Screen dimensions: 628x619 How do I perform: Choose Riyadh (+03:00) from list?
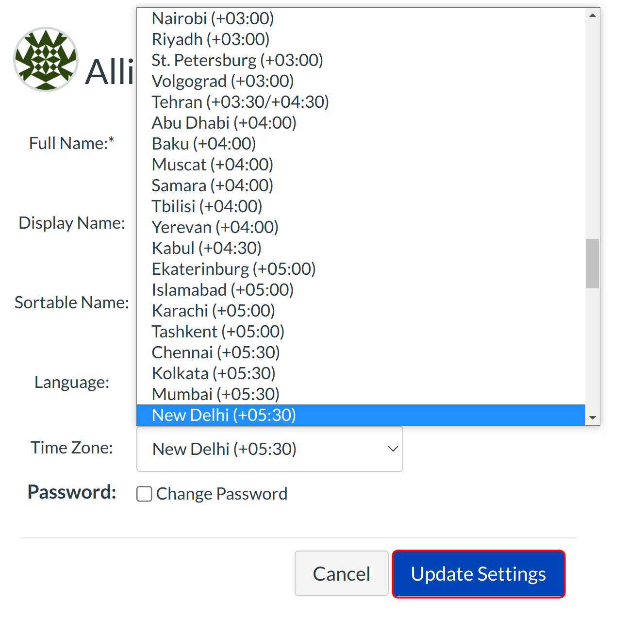(x=210, y=39)
